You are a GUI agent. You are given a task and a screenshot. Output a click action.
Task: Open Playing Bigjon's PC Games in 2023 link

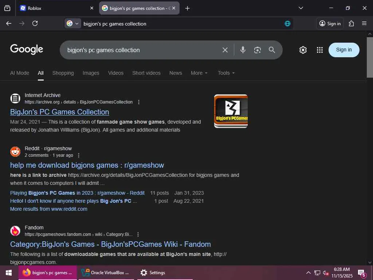[x=77, y=193]
